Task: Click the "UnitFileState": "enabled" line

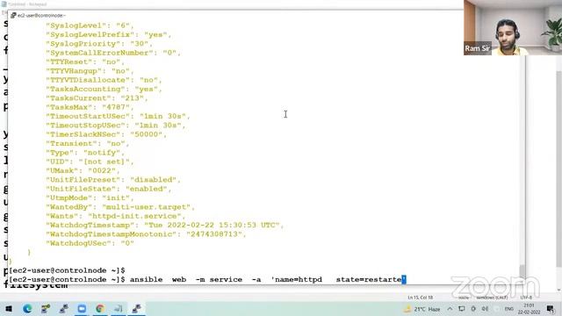Action: [x=109, y=189]
